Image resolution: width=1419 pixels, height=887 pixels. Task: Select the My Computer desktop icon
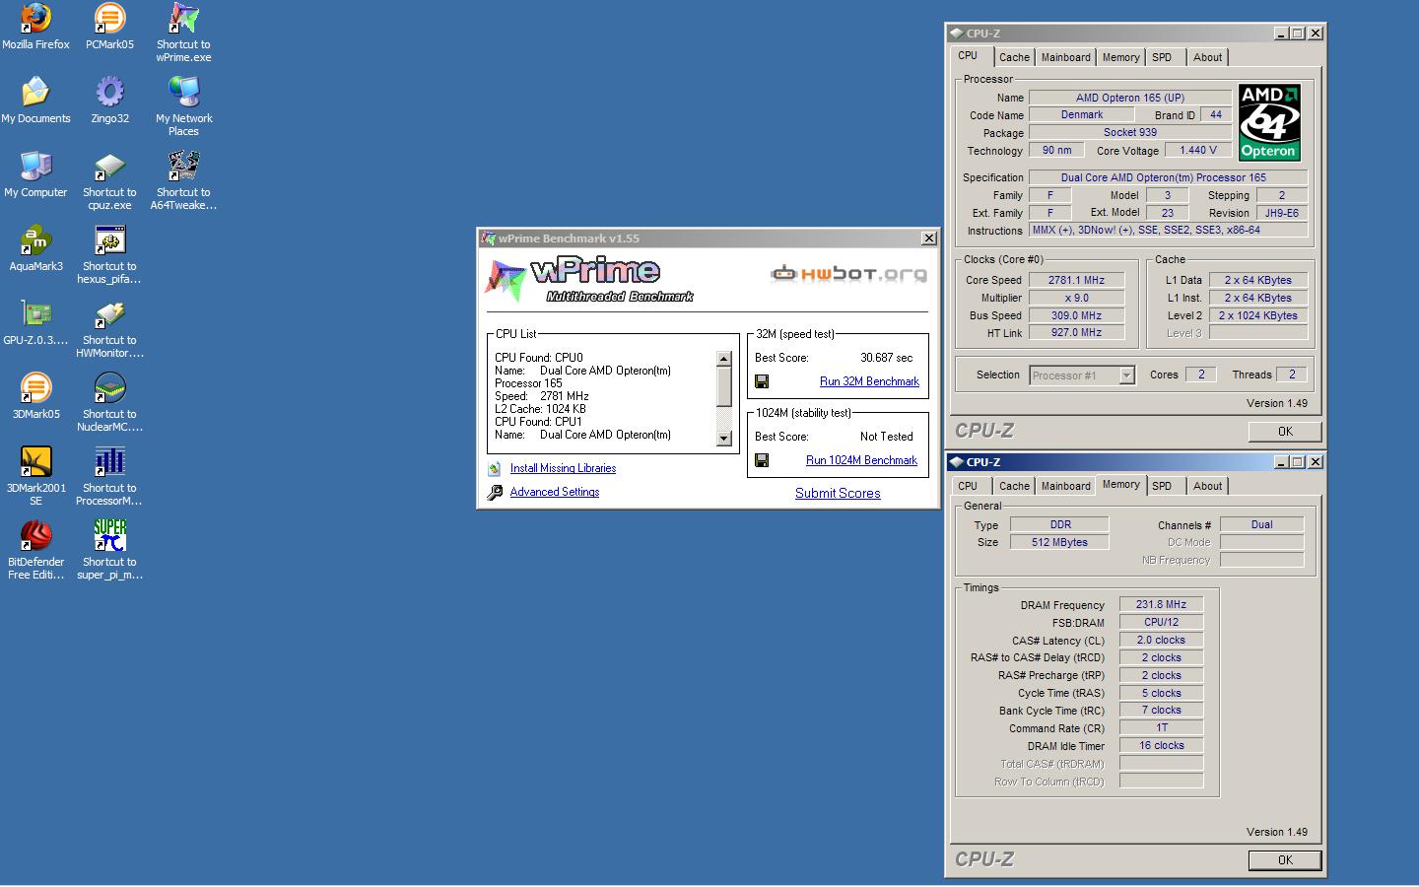tap(35, 166)
